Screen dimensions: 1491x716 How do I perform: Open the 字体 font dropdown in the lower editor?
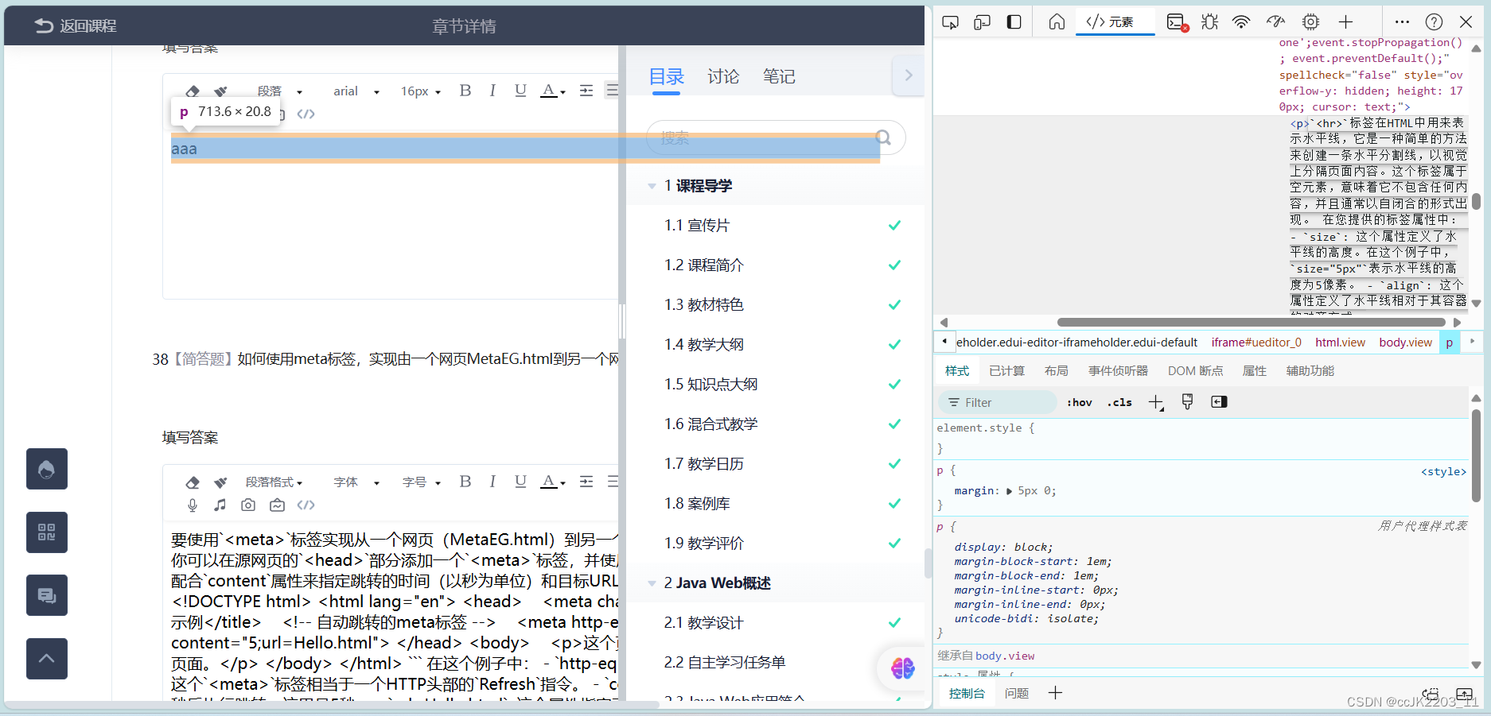tap(356, 482)
